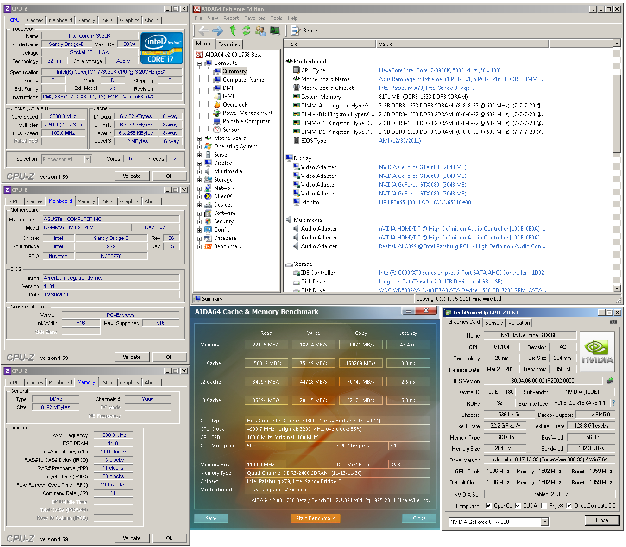Click Start Benchmark button
626x547 pixels.
click(315, 518)
